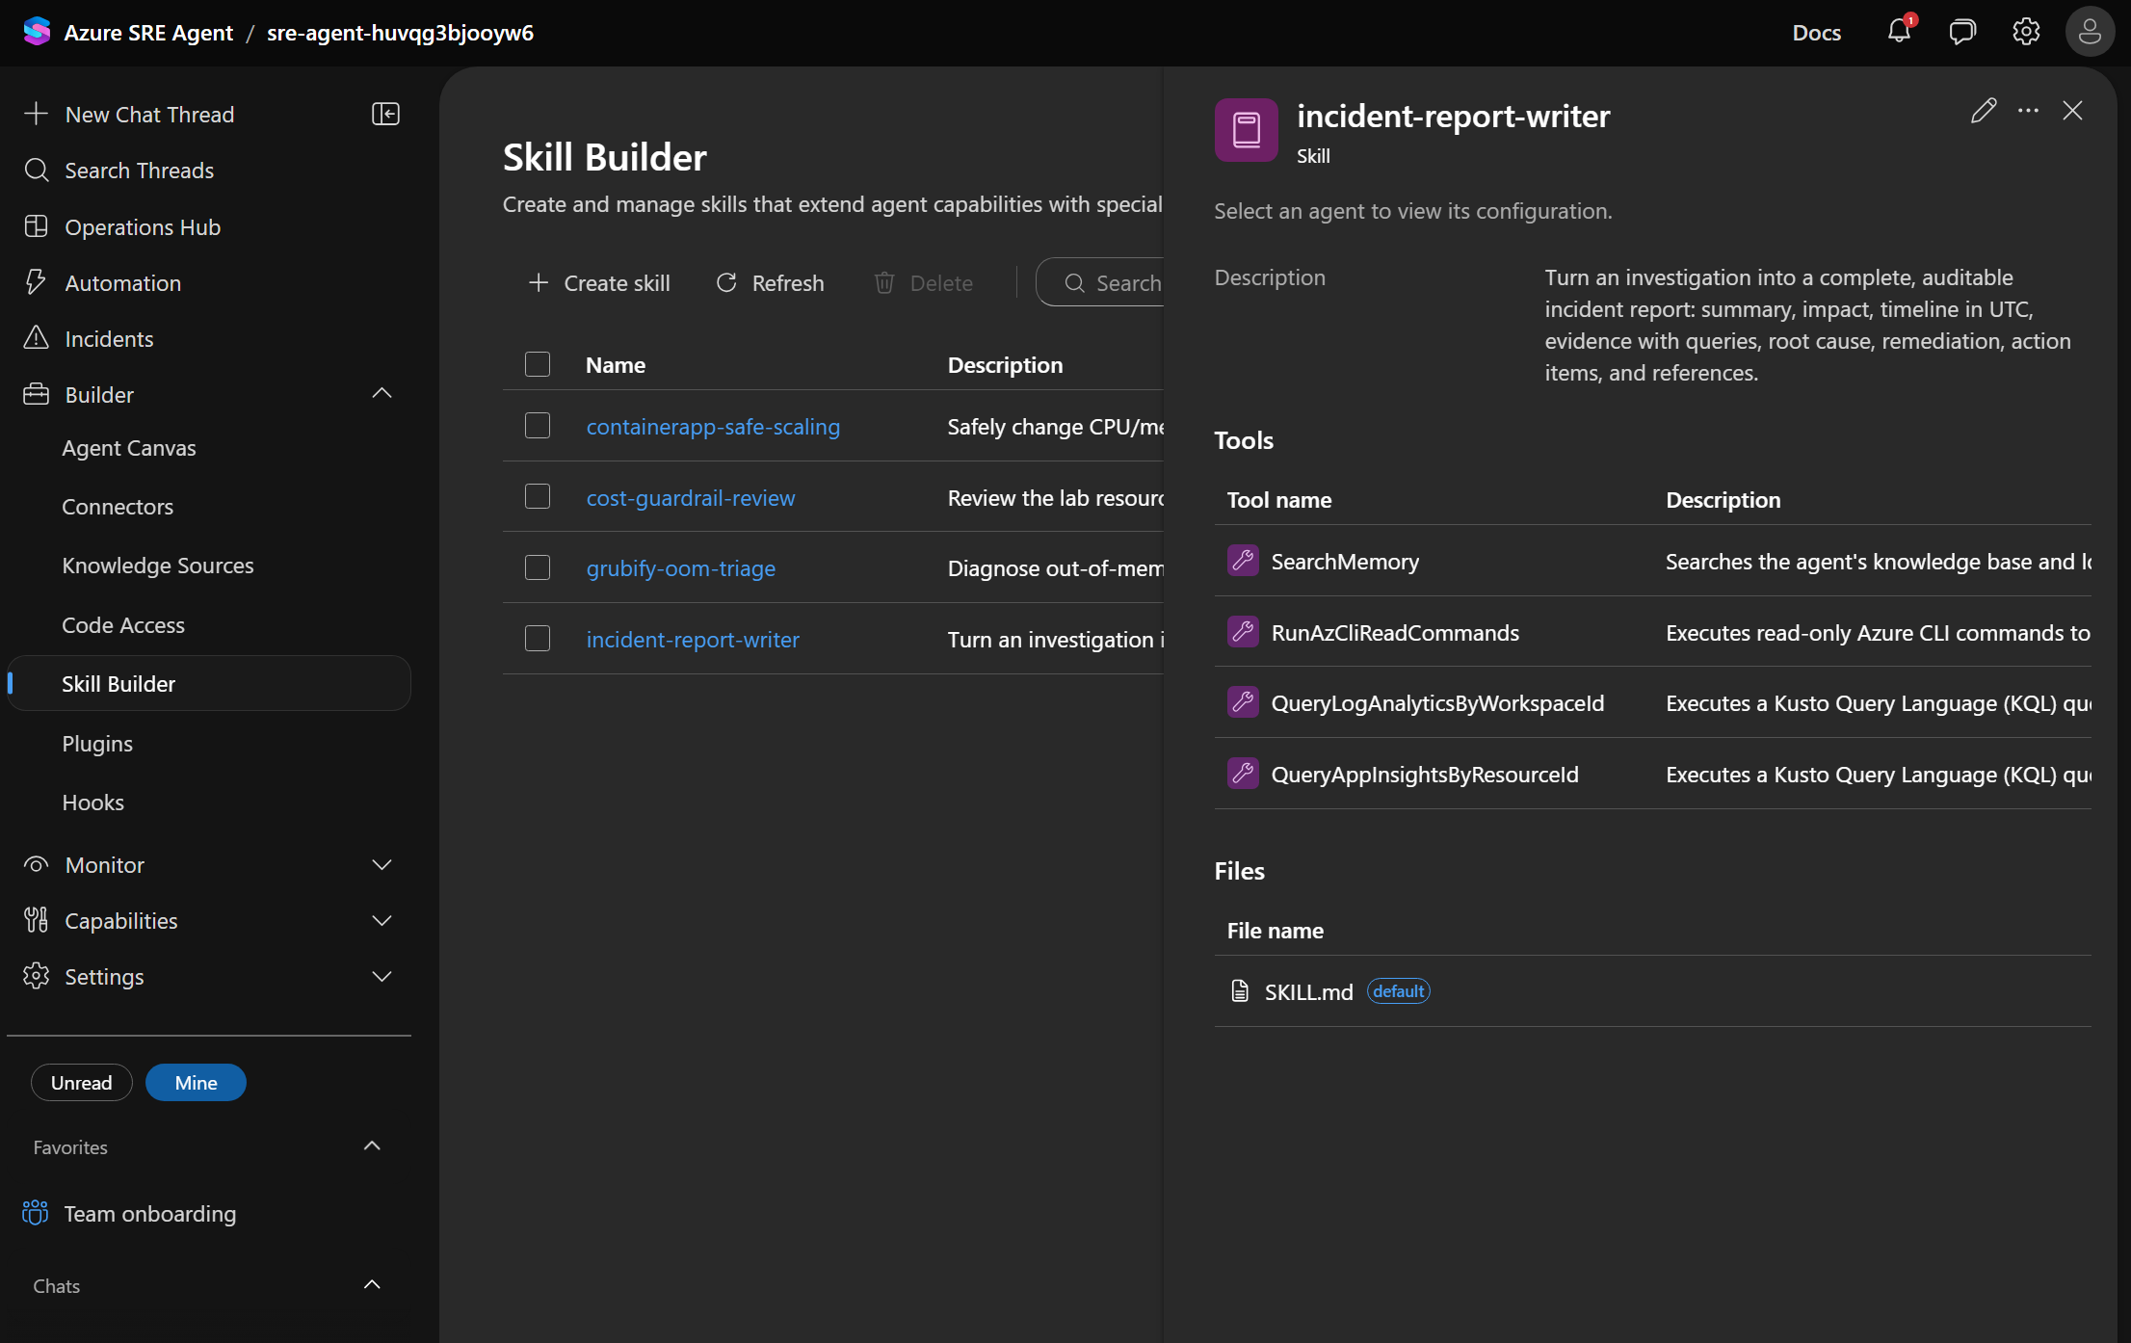Click the sre-agent-huvqg3bjooyw6 breadcrumb
This screenshot has height=1343, width=2131.
[x=400, y=32]
